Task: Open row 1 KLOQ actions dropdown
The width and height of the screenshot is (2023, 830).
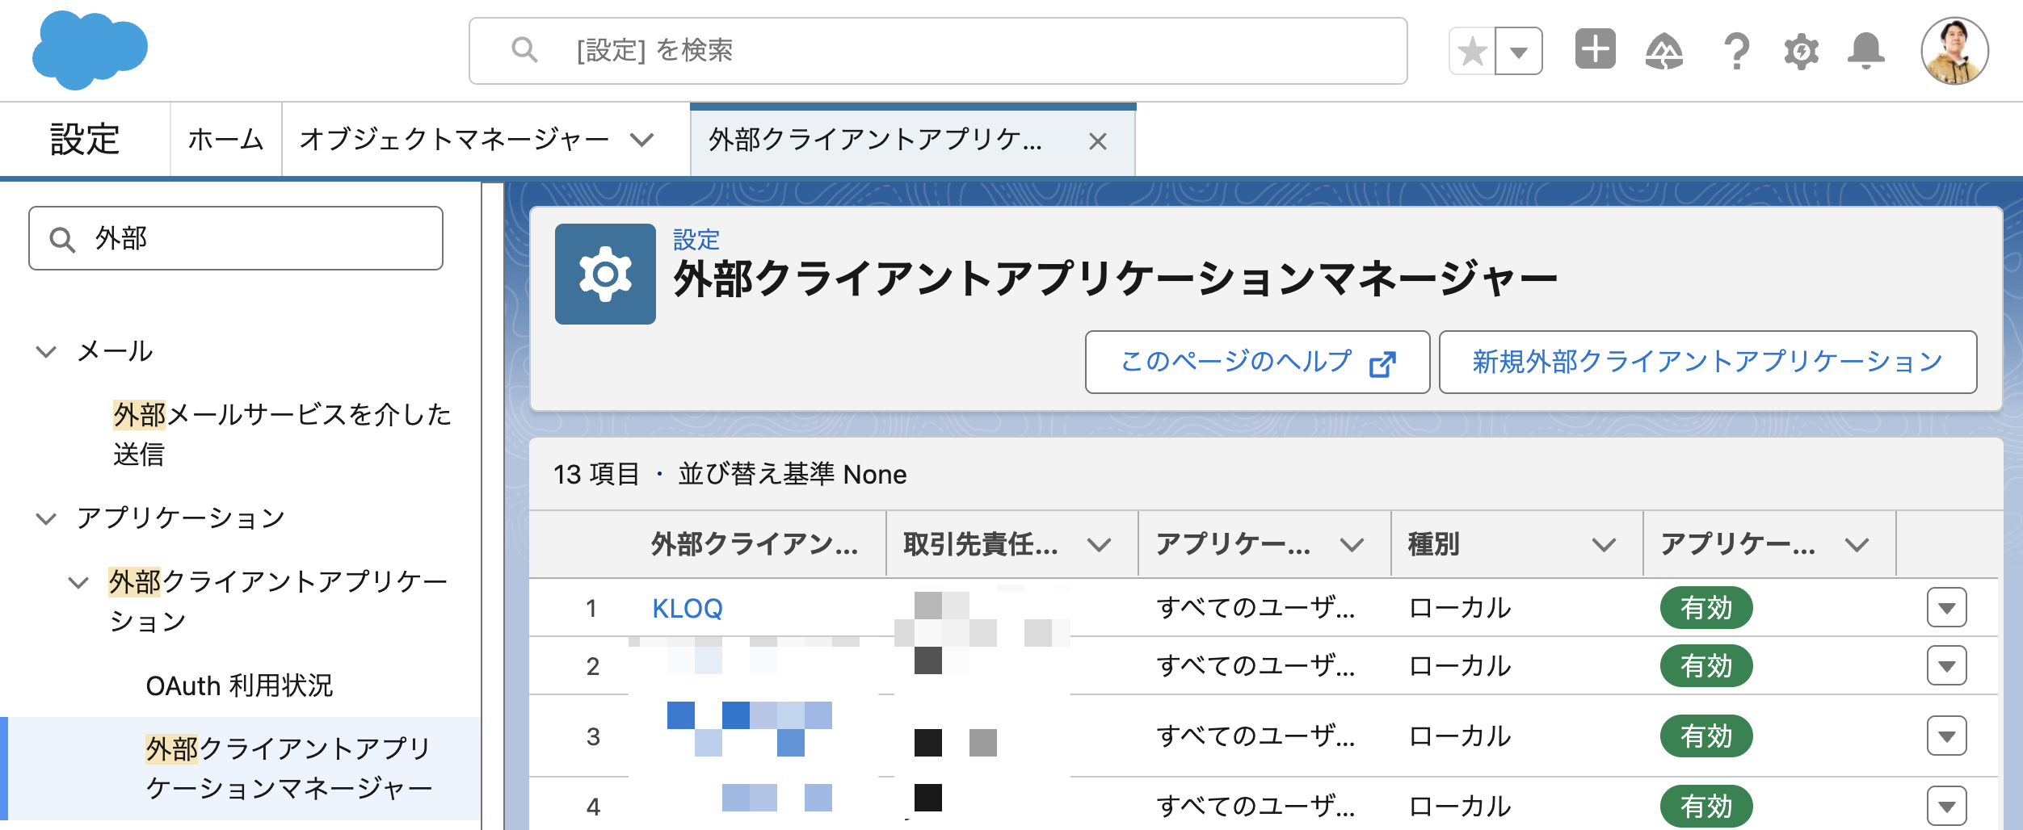Action: click(x=1946, y=608)
